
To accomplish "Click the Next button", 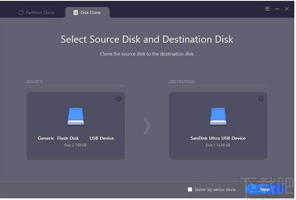I will pos(265,189).
